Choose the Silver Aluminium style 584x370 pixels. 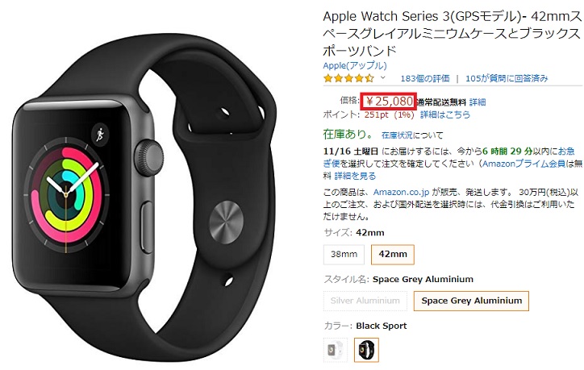pos(365,301)
